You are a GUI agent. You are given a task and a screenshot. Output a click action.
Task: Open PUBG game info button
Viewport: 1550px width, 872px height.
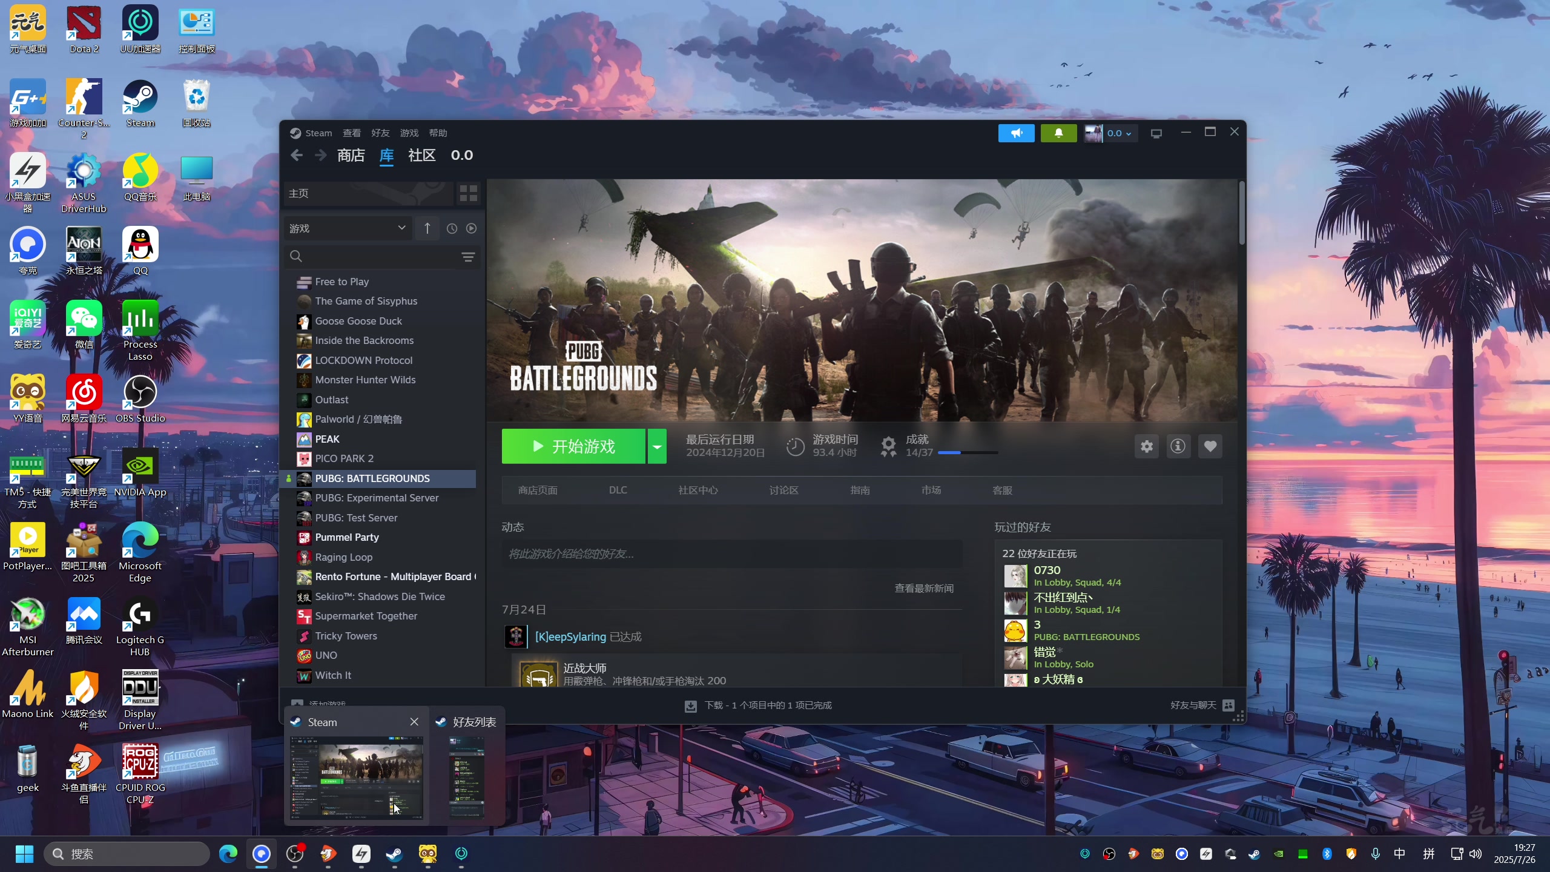pos(1178,446)
